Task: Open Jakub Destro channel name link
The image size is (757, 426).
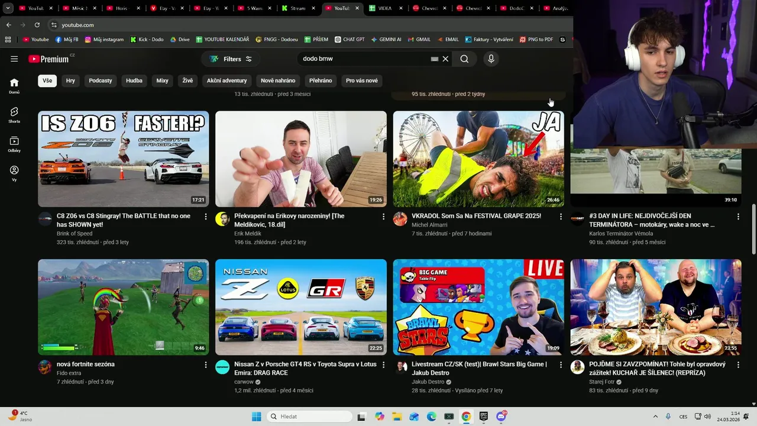Action: (428, 382)
